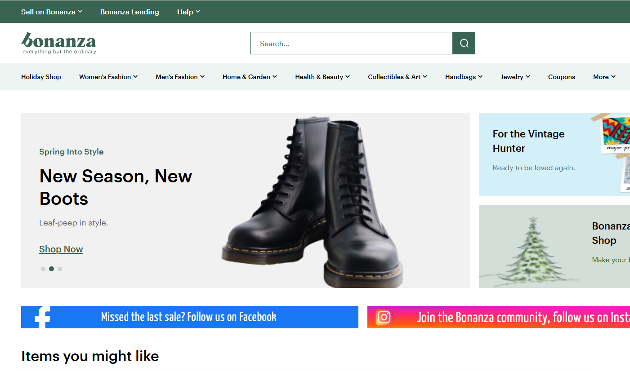Open the Holiday Shop menu item
The width and height of the screenshot is (630, 371).
41,77
